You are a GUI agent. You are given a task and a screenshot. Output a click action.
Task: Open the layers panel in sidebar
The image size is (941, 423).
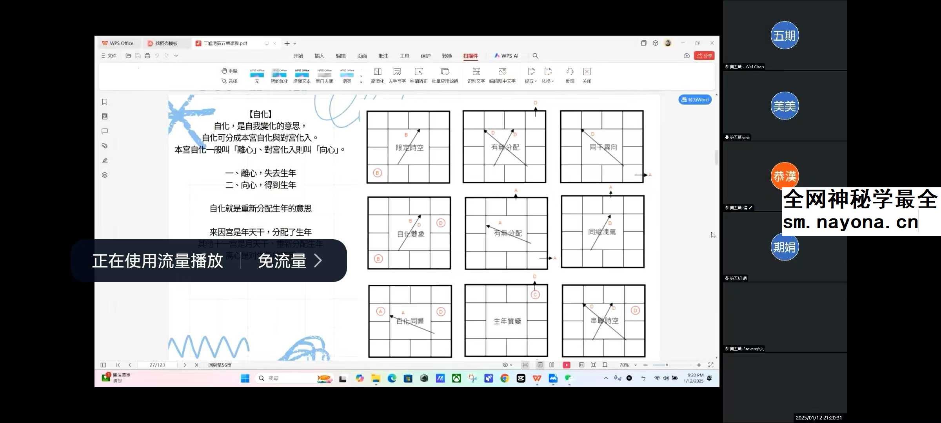[105, 175]
